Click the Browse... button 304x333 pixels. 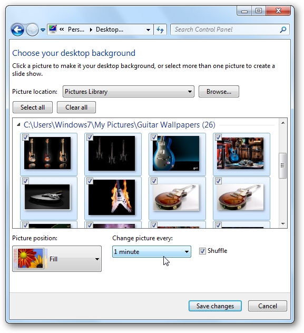pos(219,92)
